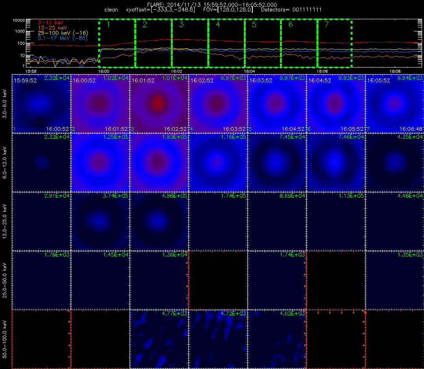Click the 2.91E+04 value in 12.0-25.0 keV row
This screenshot has height=369, width=424.
click(x=57, y=195)
